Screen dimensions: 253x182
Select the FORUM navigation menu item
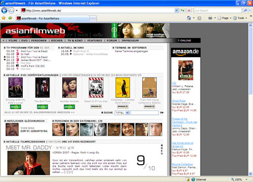tap(112, 40)
